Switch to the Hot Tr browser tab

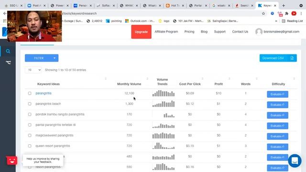[x=175, y=6]
